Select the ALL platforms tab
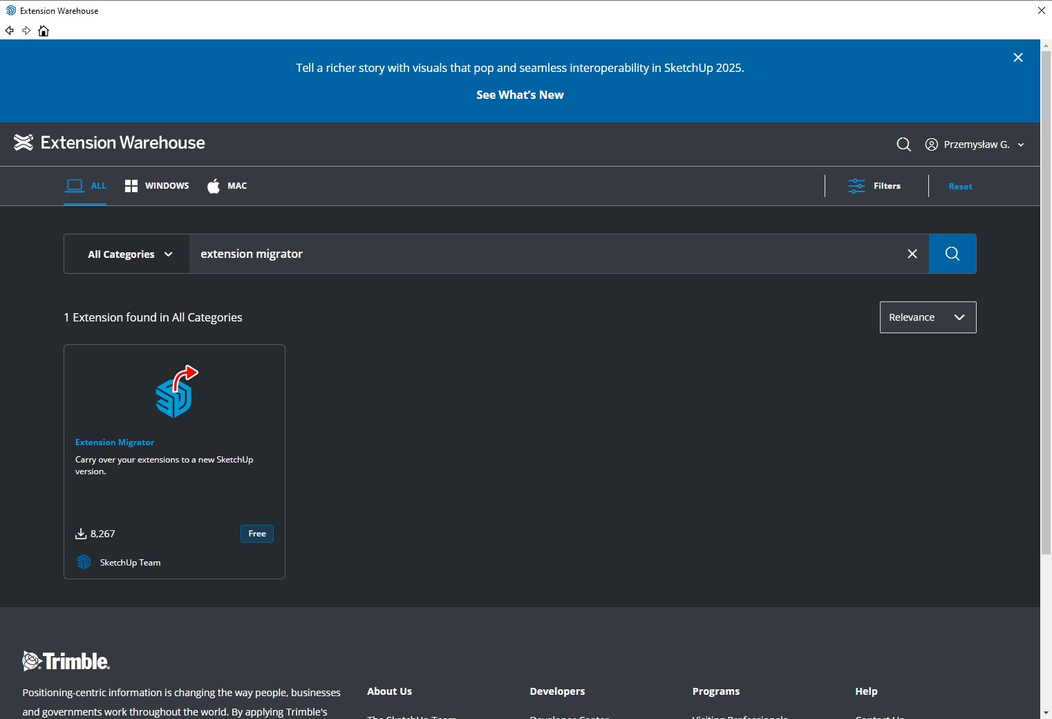 pyautogui.click(x=86, y=185)
